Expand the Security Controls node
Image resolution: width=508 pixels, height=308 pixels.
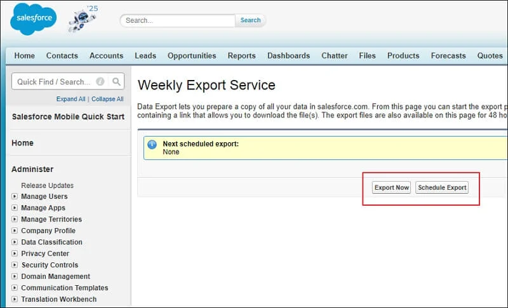pos(15,265)
